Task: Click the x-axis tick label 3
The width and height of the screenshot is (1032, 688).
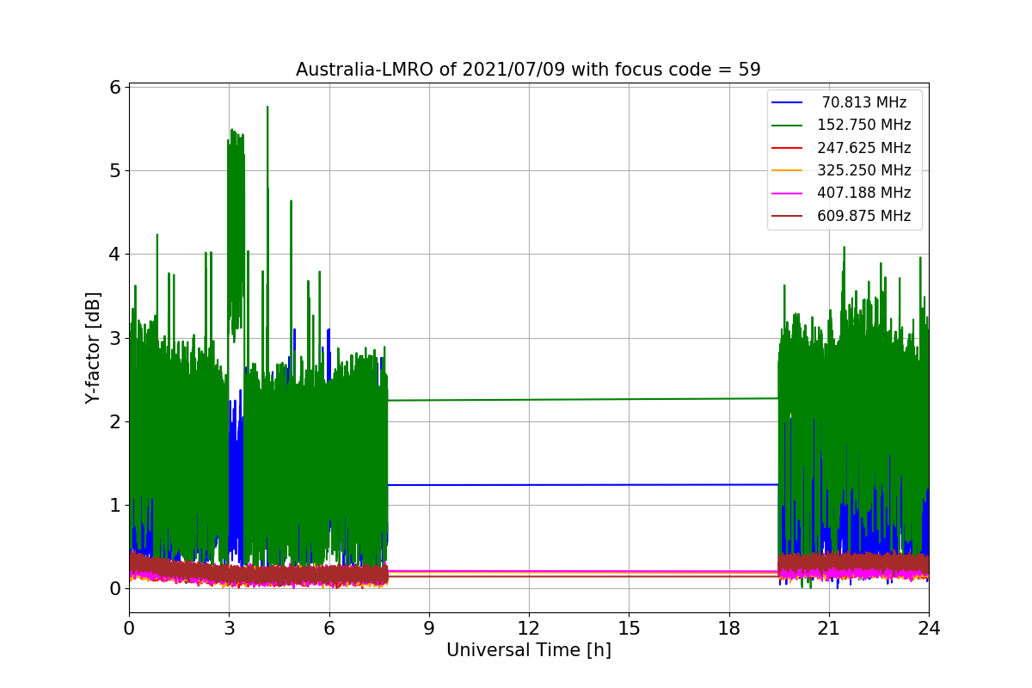Action: click(x=229, y=629)
